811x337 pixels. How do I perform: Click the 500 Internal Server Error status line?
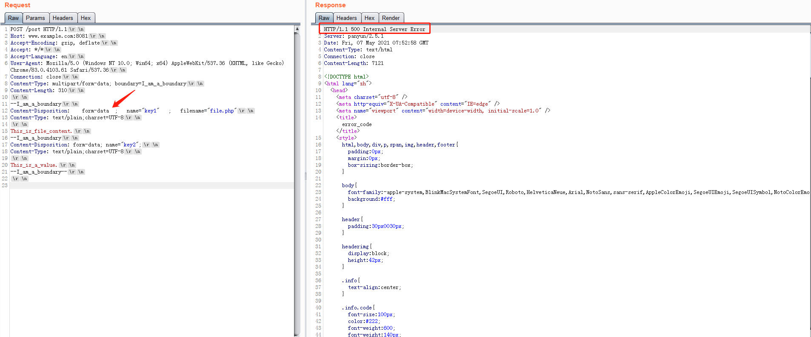click(374, 29)
